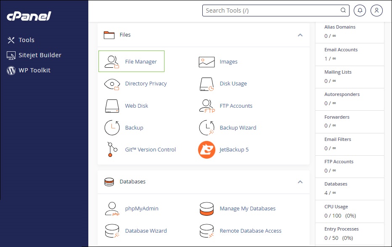Open Manage My Databases link
Screen dimensions: 392x247
click(x=247, y=209)
